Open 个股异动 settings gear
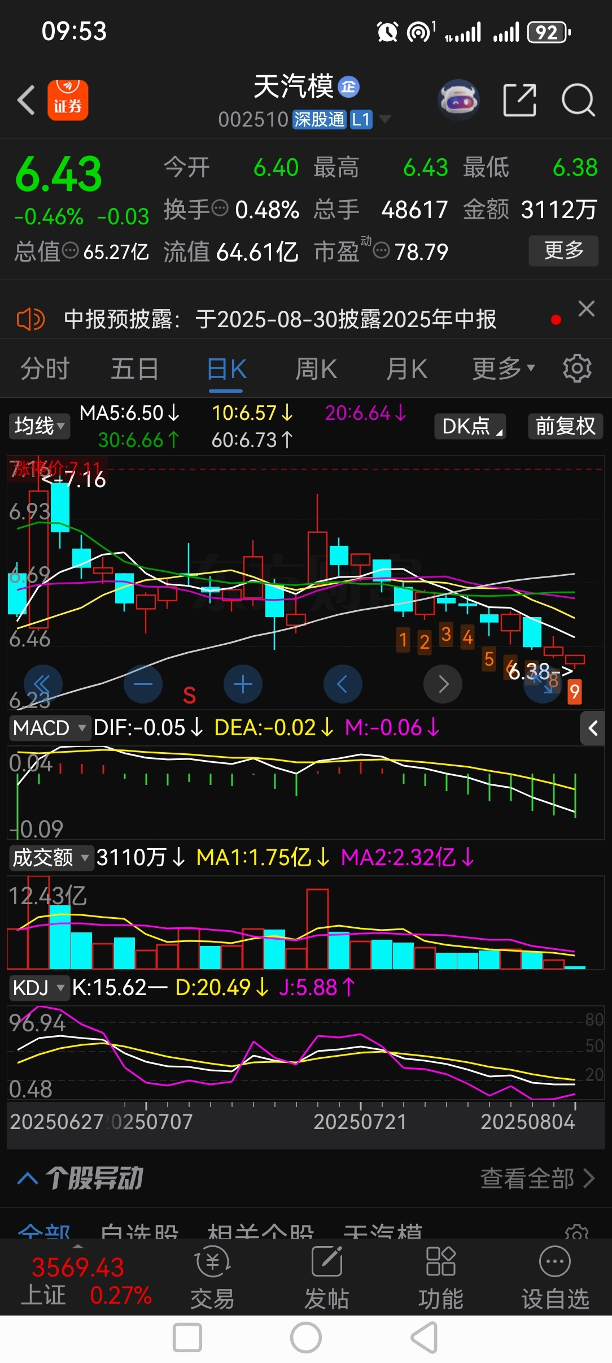This screenshot has height=1363, width=612. point(577,1232)
